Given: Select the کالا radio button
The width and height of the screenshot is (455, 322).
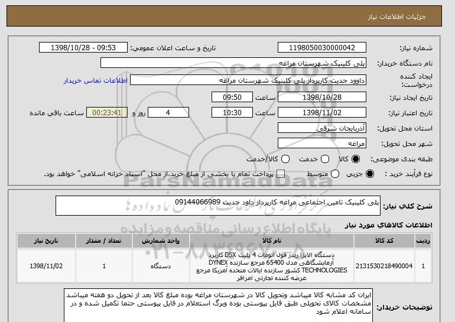Looking at the screenshot, I should 356,159.
